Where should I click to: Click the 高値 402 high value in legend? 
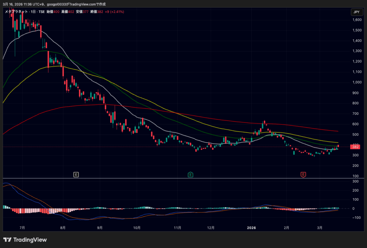[68, 12]
